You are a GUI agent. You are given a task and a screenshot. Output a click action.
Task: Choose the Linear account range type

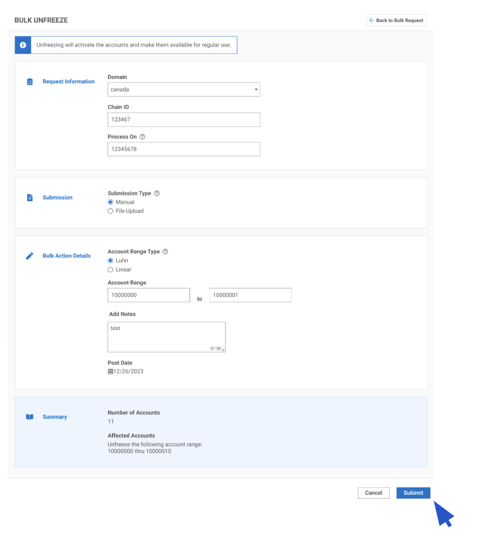(111, 270)
